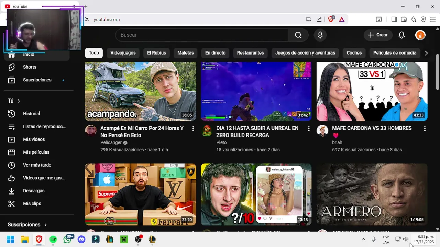Open DIA 12 HASTA SUBIR A UNREAL title
The image size is (440, 247).
(x=257, y=132)
